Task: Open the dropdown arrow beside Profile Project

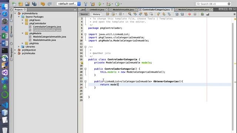Action: click(x=121, y=4)
